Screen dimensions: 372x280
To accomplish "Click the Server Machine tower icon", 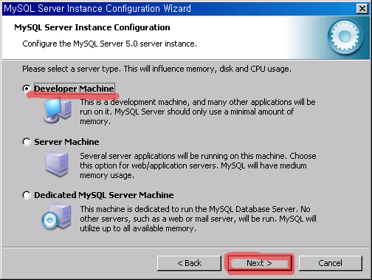I will [57, 164].
